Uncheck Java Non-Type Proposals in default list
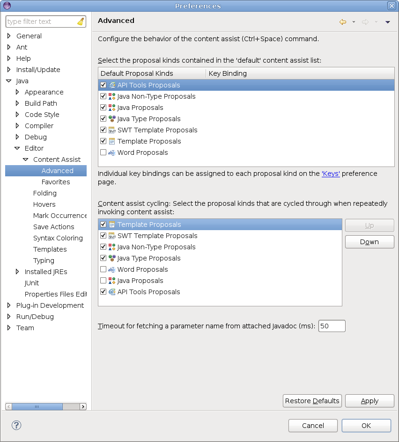Screen dimensions: 399x442 point(103,96)
